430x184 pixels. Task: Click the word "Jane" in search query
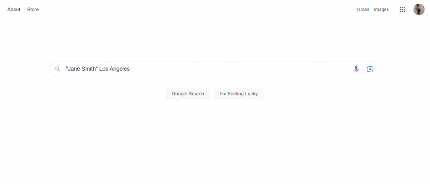coord(74,69)
